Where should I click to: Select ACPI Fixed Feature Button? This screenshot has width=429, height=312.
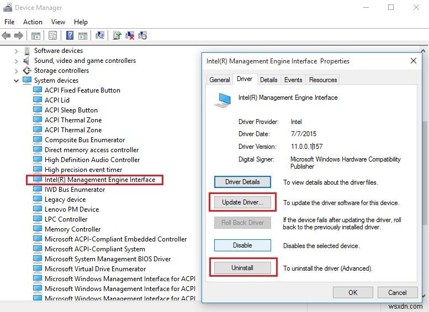point(82,90)
